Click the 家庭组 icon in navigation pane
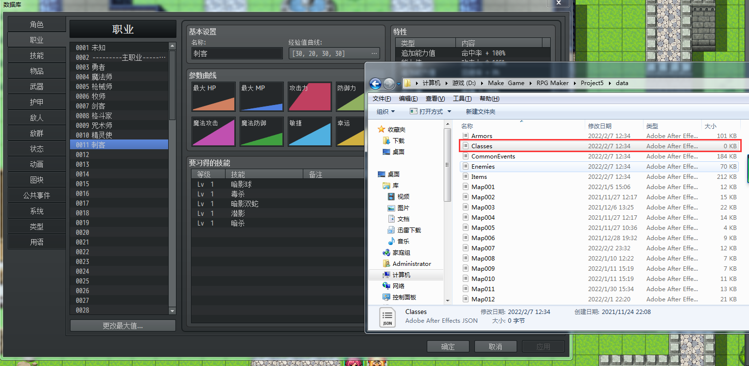 point(386,252)
